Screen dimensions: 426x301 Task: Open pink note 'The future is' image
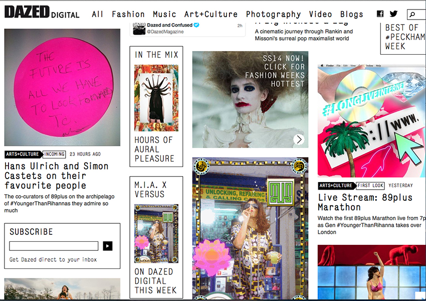click(x=62, y=87)
